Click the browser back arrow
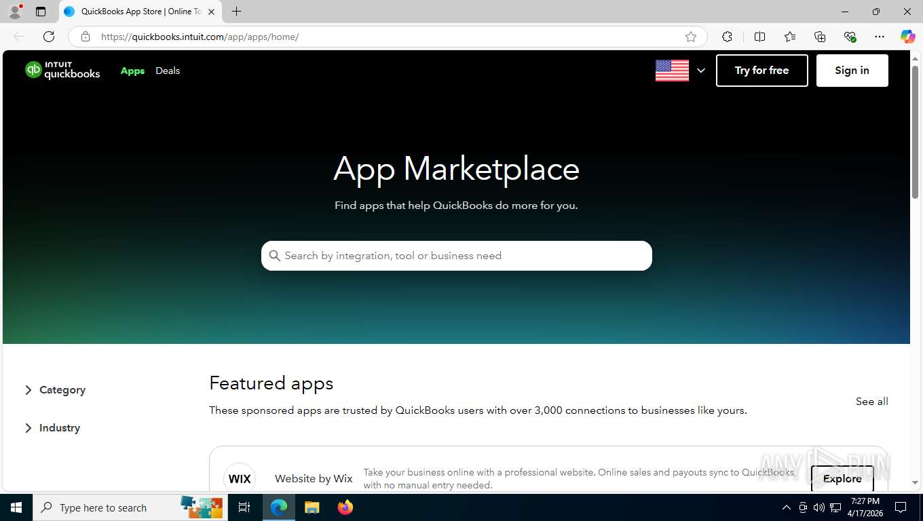 pos(19,37)
